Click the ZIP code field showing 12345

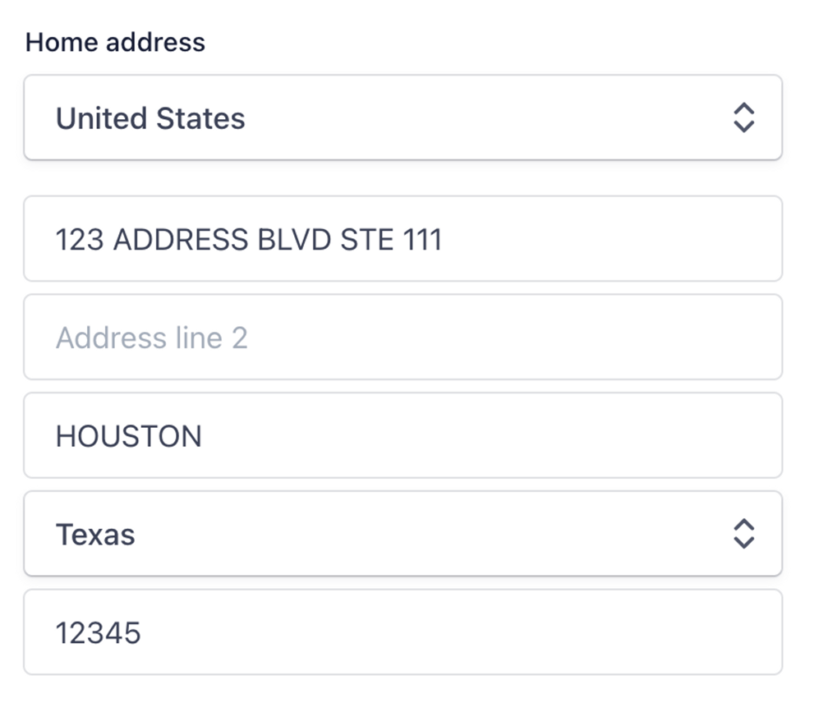coord(403,632)
